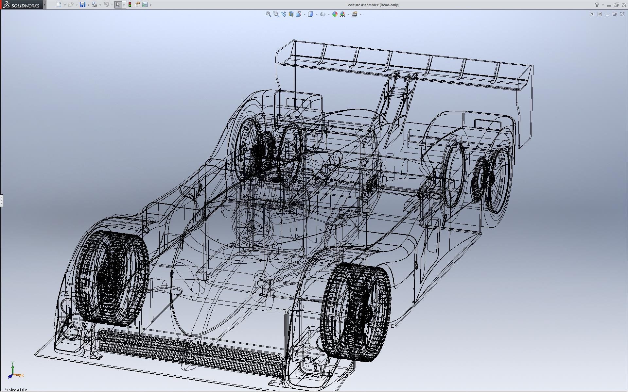The height and width of the screenshot is (392, 628).
Task: Click the Zoom to Fit icon
Action: pyautogui.click(x=268, y=14)
